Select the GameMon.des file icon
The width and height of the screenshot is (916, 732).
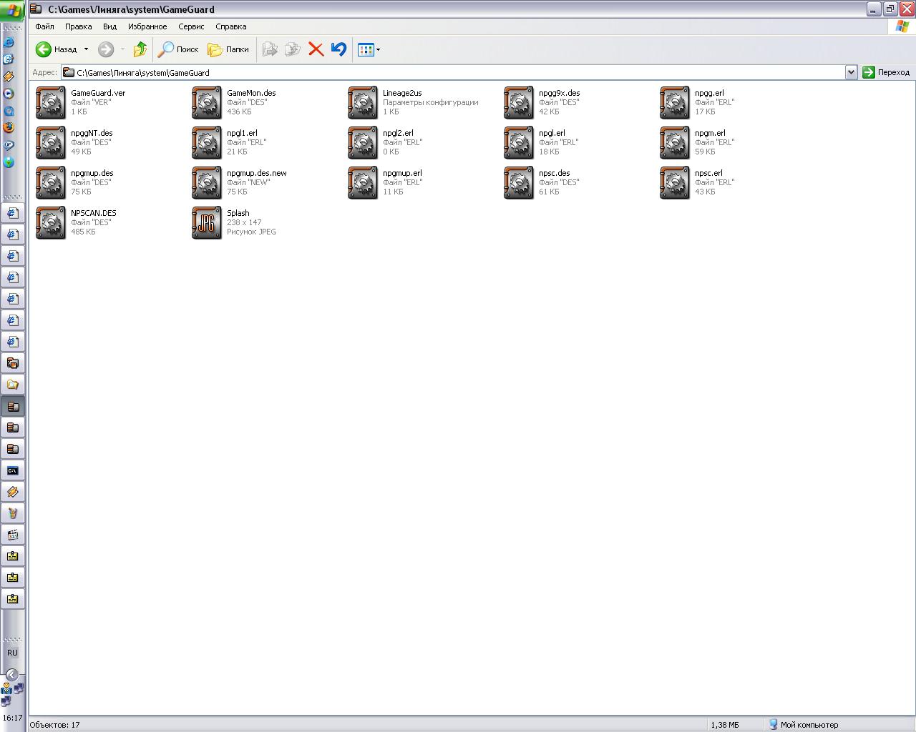pos(207,102)
